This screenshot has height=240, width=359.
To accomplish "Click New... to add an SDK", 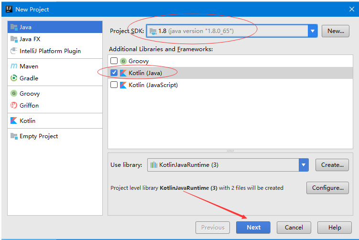I will coord(336,31).
